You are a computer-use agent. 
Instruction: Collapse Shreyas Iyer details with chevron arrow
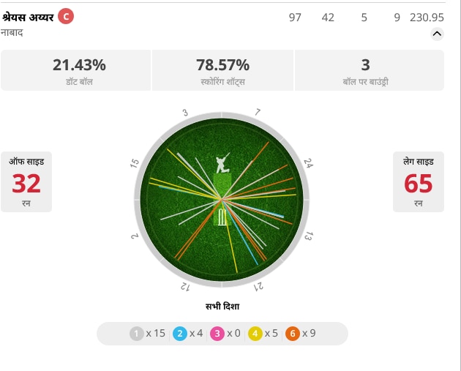click(x=437, y=34)
